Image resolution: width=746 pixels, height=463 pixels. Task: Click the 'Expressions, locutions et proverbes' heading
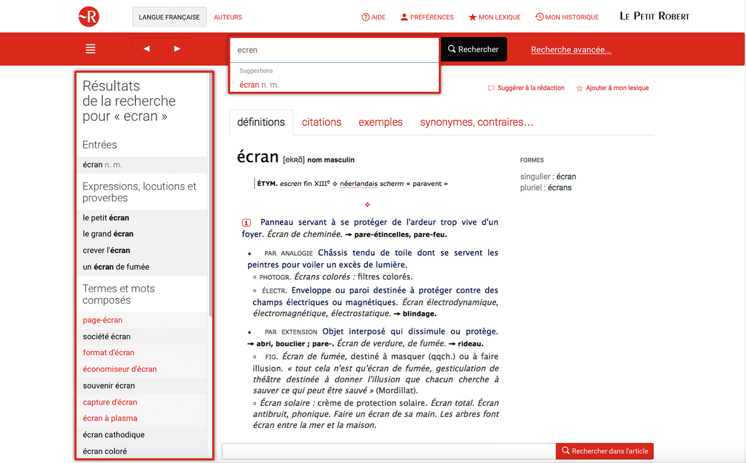139,192
